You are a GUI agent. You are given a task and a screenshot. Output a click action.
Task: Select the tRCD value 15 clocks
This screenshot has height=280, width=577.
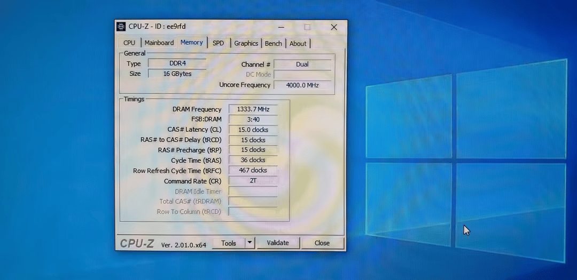253,140
